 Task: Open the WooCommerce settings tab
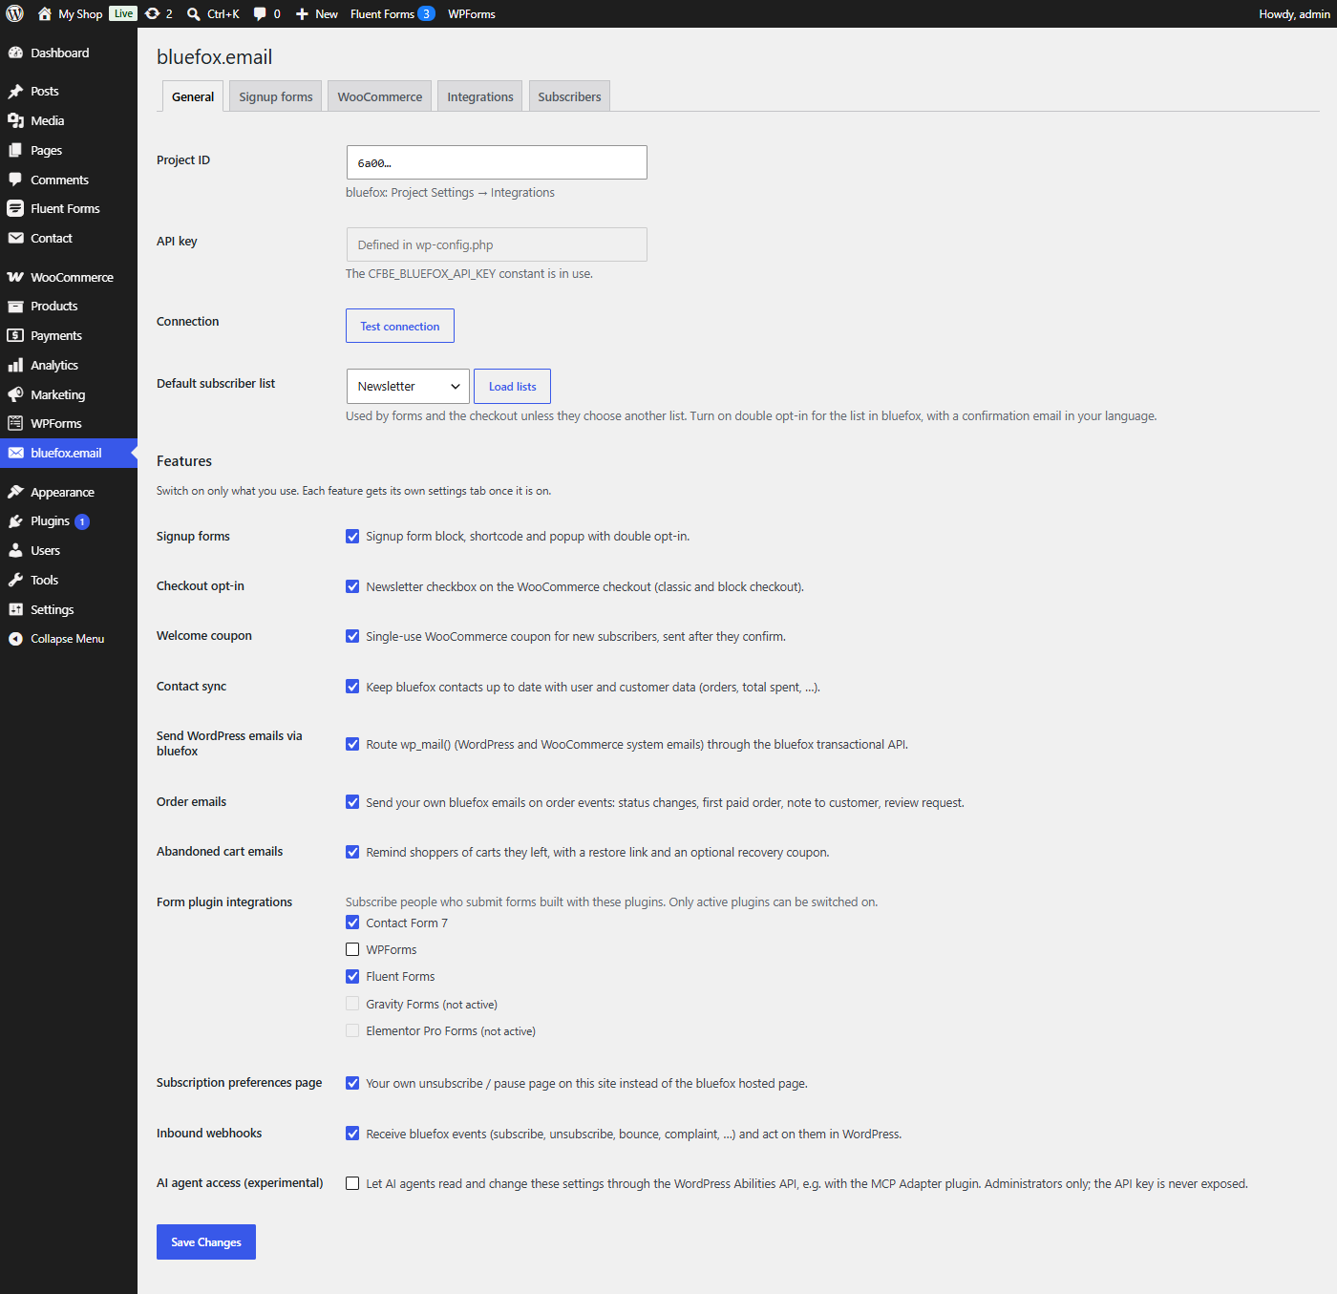pos(380,96)
